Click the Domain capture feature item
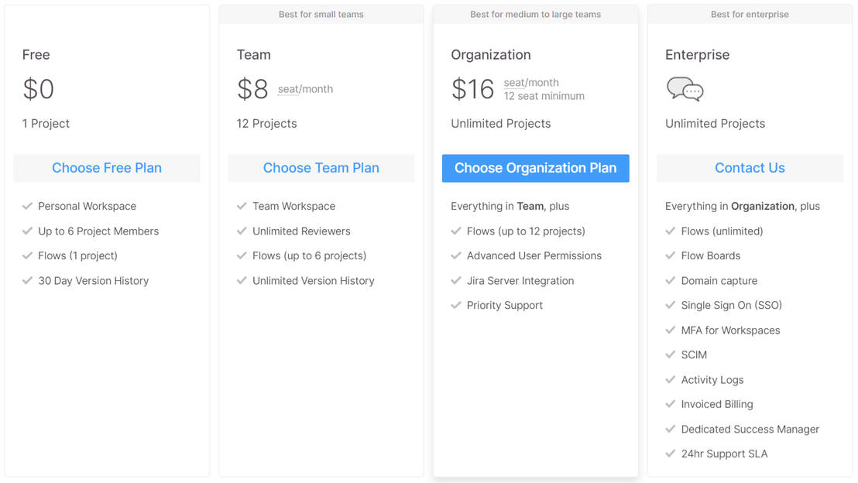858x483 pixels. click(x=719, y=280)
